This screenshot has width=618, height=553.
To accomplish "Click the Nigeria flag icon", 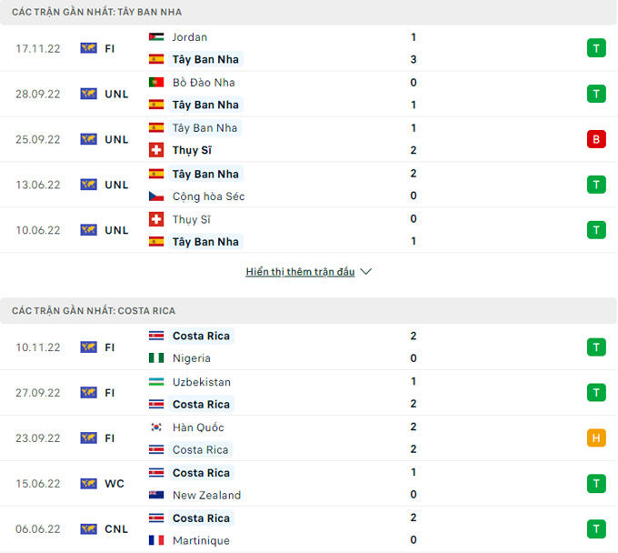I will 155,358.
